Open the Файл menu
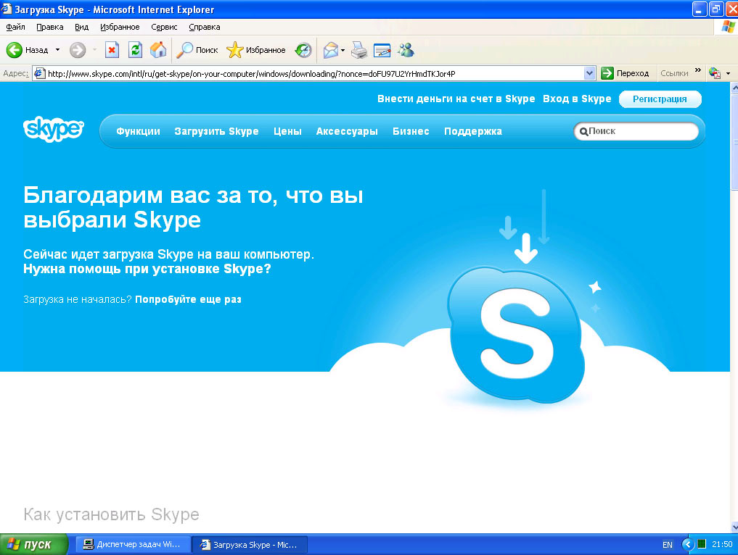Viewport: 738px width, 555px height. click(x=15, y=27)
